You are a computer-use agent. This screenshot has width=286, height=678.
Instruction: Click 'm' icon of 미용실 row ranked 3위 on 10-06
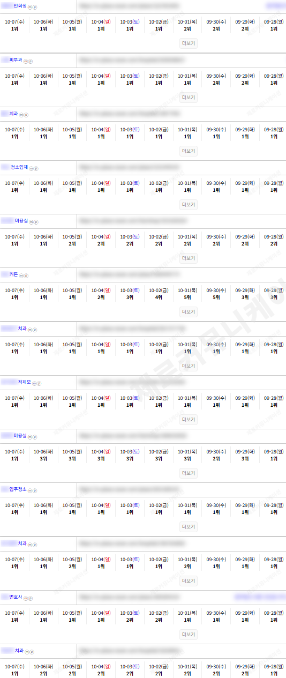pyautogui.click(x=30, y=437)
